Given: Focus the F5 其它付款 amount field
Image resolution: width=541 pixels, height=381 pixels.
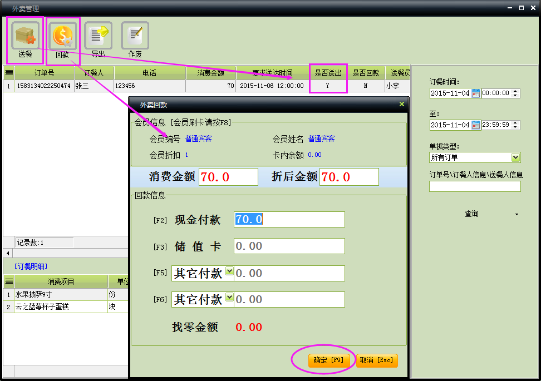Looking at the screenshot, I should 289,274.
